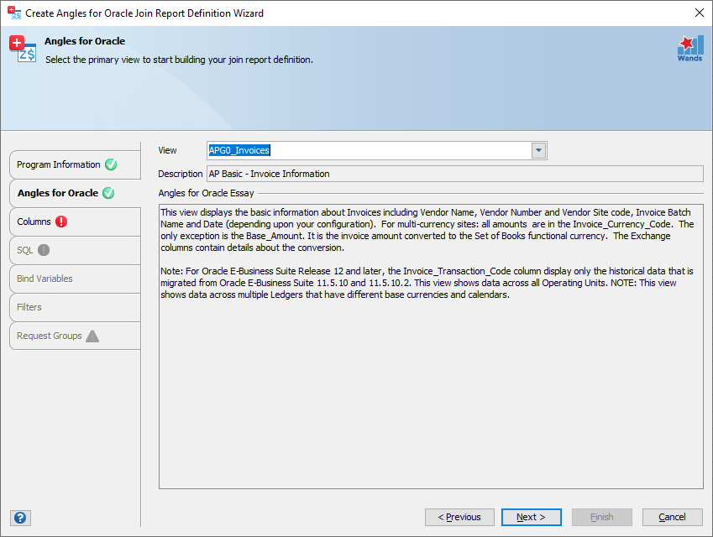Click the warning triangle beside Request Groups

coord(92,336)
